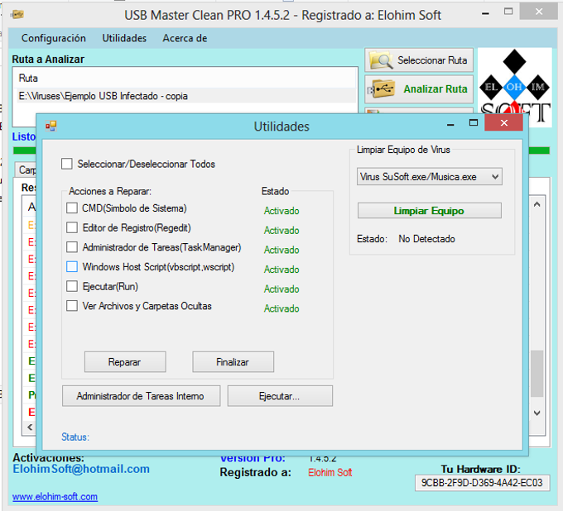This screenshot has width=563, height=511.
Task: Open the Configuración menu
Action: pyautogui.click(x=54, y=38)
